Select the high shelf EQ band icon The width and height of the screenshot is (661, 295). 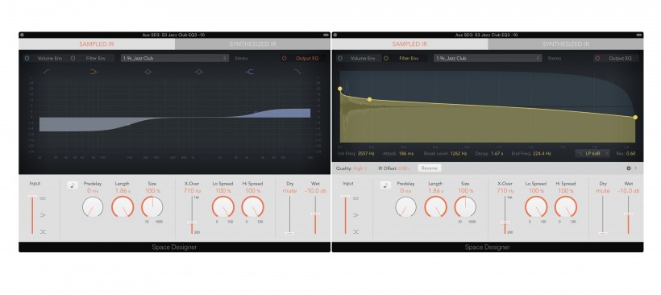coord(250,72)
